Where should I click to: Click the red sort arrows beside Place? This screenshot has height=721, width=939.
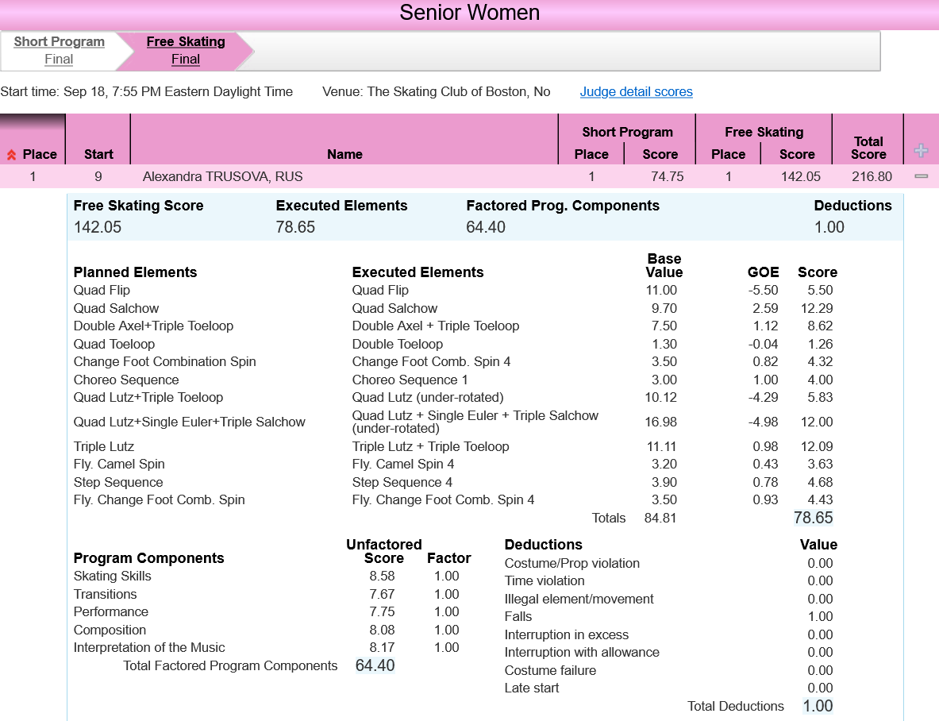11,155
